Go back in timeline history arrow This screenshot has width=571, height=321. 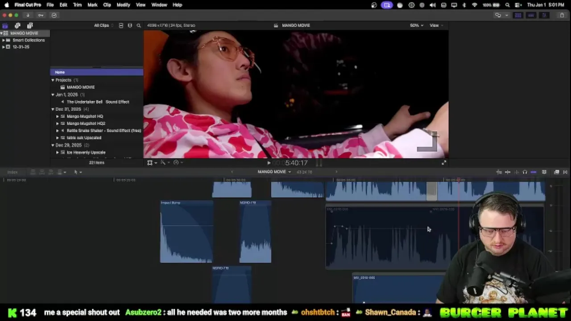(x=232, y=172)
